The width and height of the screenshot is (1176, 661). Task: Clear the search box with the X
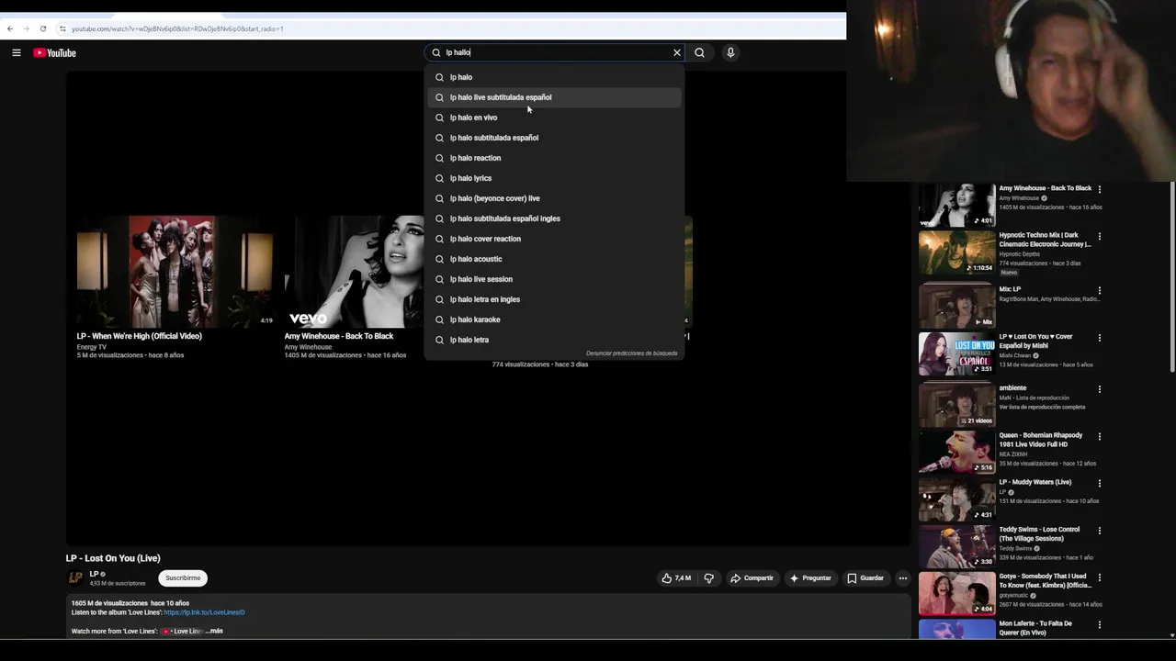[x=677, y=52]
